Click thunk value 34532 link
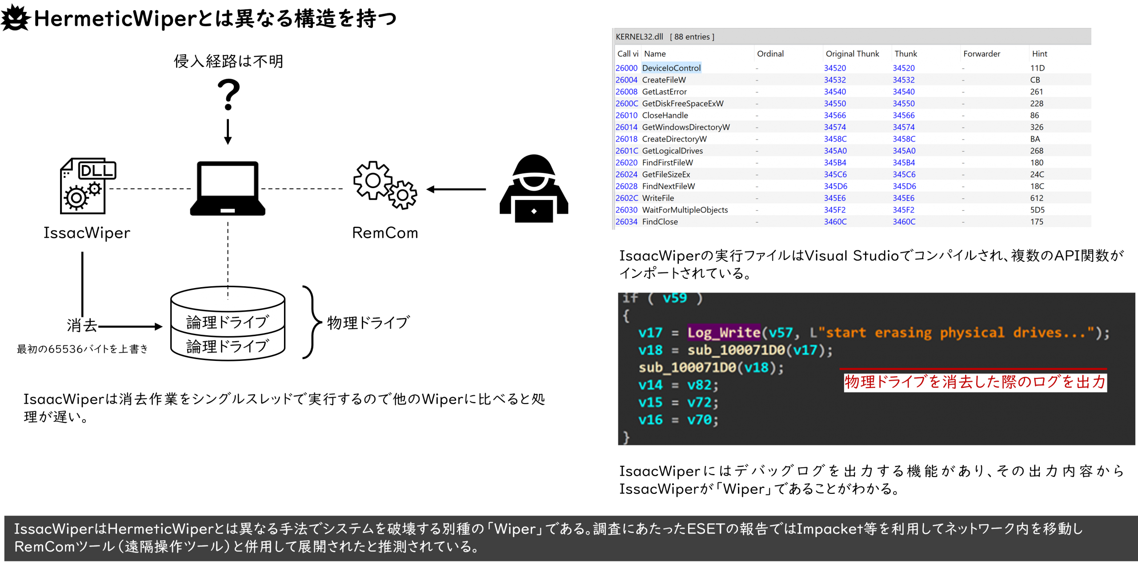 click(x=903, y=80)
